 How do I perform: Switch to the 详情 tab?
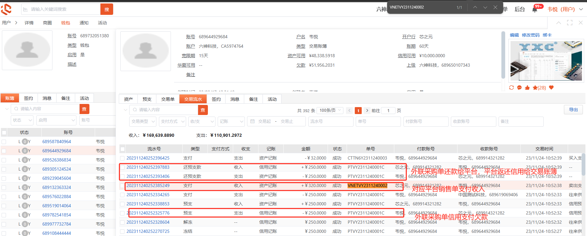click(x=29, y=23)
